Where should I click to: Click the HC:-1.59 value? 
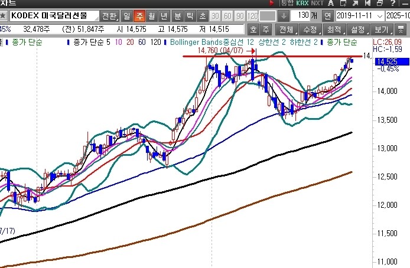387,49
